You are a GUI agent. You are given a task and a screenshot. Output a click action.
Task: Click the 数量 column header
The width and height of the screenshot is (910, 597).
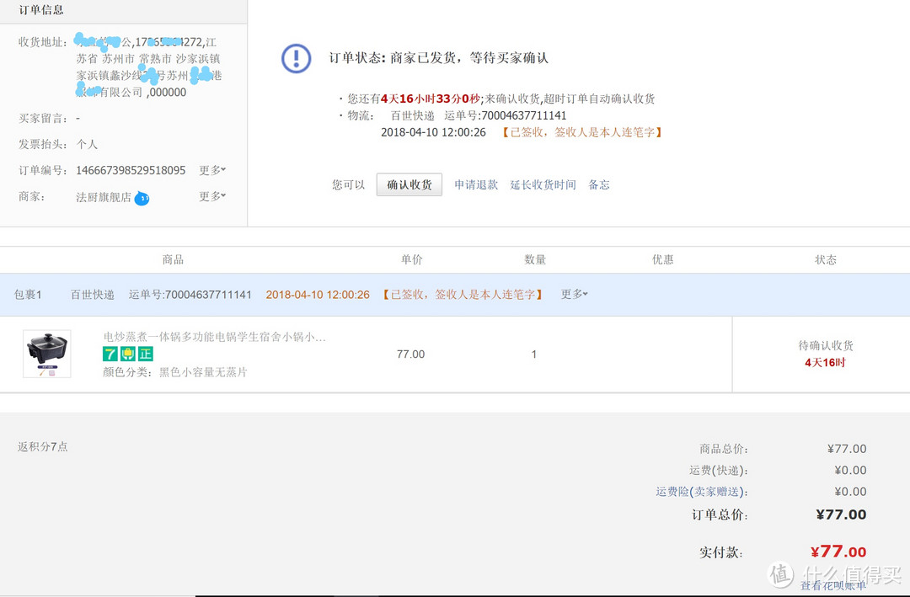[x=534, y=259]
